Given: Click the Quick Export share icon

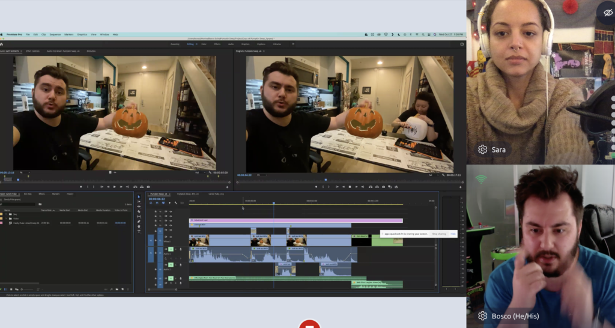Looking at the screenshot, I should (462, 44).
